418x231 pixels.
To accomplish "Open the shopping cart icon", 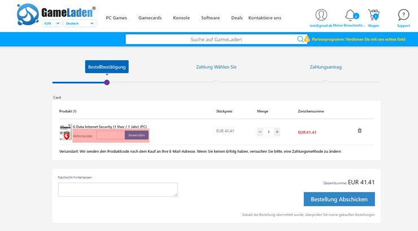I will [x=373, y=15].
